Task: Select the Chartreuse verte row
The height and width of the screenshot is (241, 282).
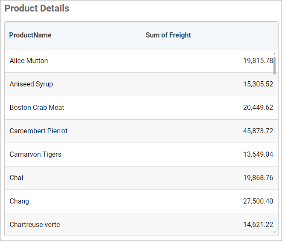Action: click(x=35, y=225)
